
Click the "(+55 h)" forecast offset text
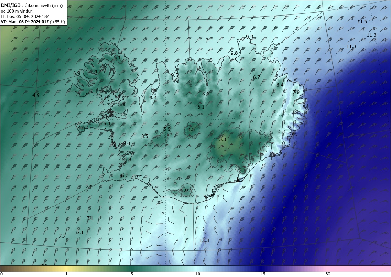[x=57, y=22]
